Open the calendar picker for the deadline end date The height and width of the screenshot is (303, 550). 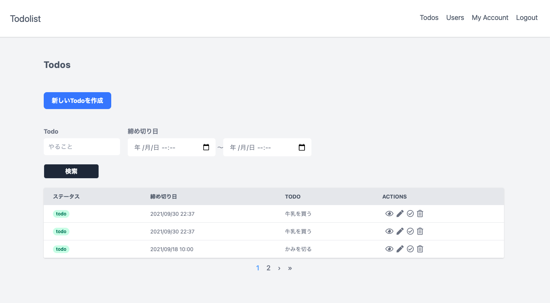(x=302, y=147)
